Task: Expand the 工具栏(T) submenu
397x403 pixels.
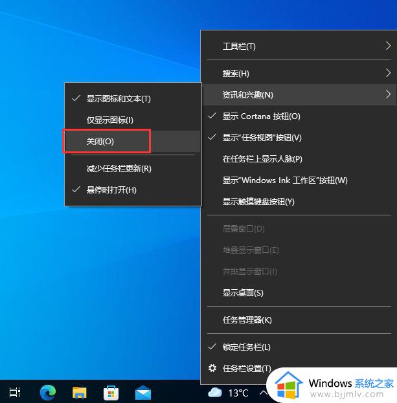Action: [x=299, y=47]
